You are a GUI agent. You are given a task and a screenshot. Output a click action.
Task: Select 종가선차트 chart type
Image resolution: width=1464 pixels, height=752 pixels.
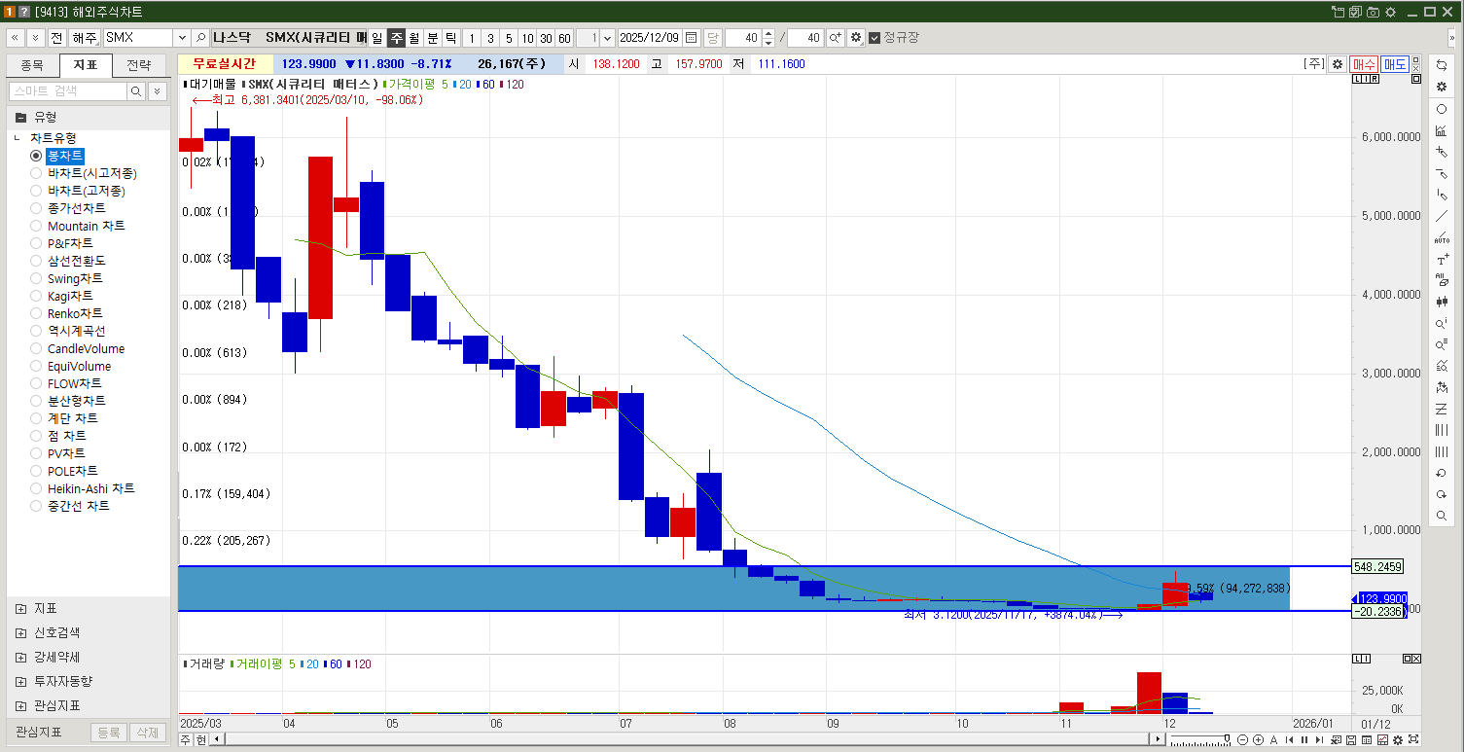click(x=36, y=208)
